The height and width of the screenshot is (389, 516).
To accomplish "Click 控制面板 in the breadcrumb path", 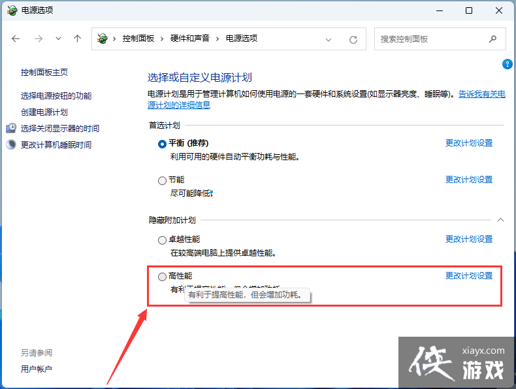I will [138, 39].
